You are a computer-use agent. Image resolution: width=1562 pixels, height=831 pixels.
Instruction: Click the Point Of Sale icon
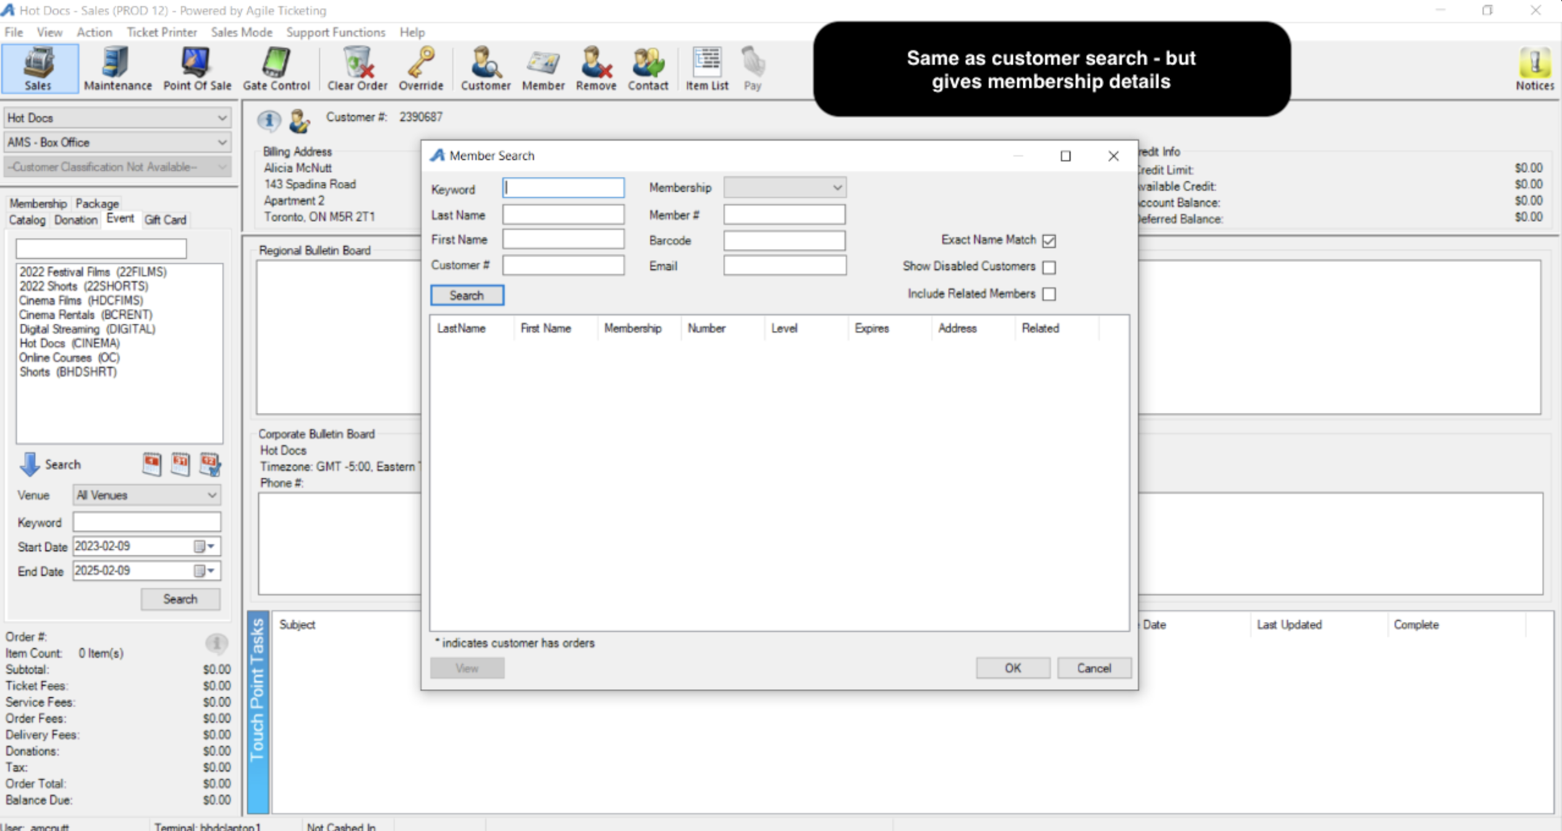click(197, 68)
